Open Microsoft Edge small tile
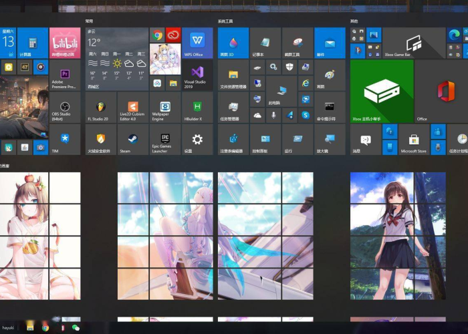Image resolution: width=468 pixels, height=334 pixels. click(454, 35)
